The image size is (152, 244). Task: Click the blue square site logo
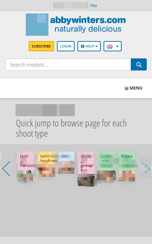[37, 24]
